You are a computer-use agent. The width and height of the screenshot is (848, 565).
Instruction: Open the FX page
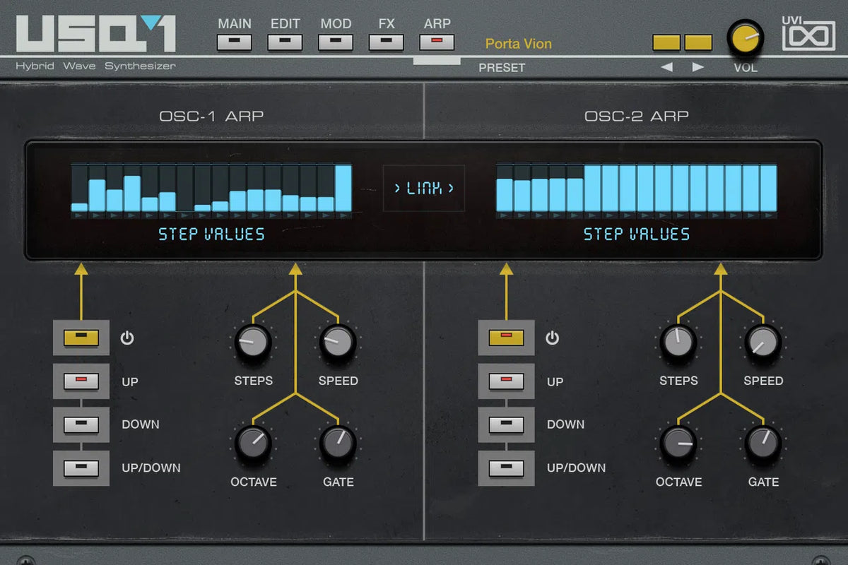[x=387, y=42]
